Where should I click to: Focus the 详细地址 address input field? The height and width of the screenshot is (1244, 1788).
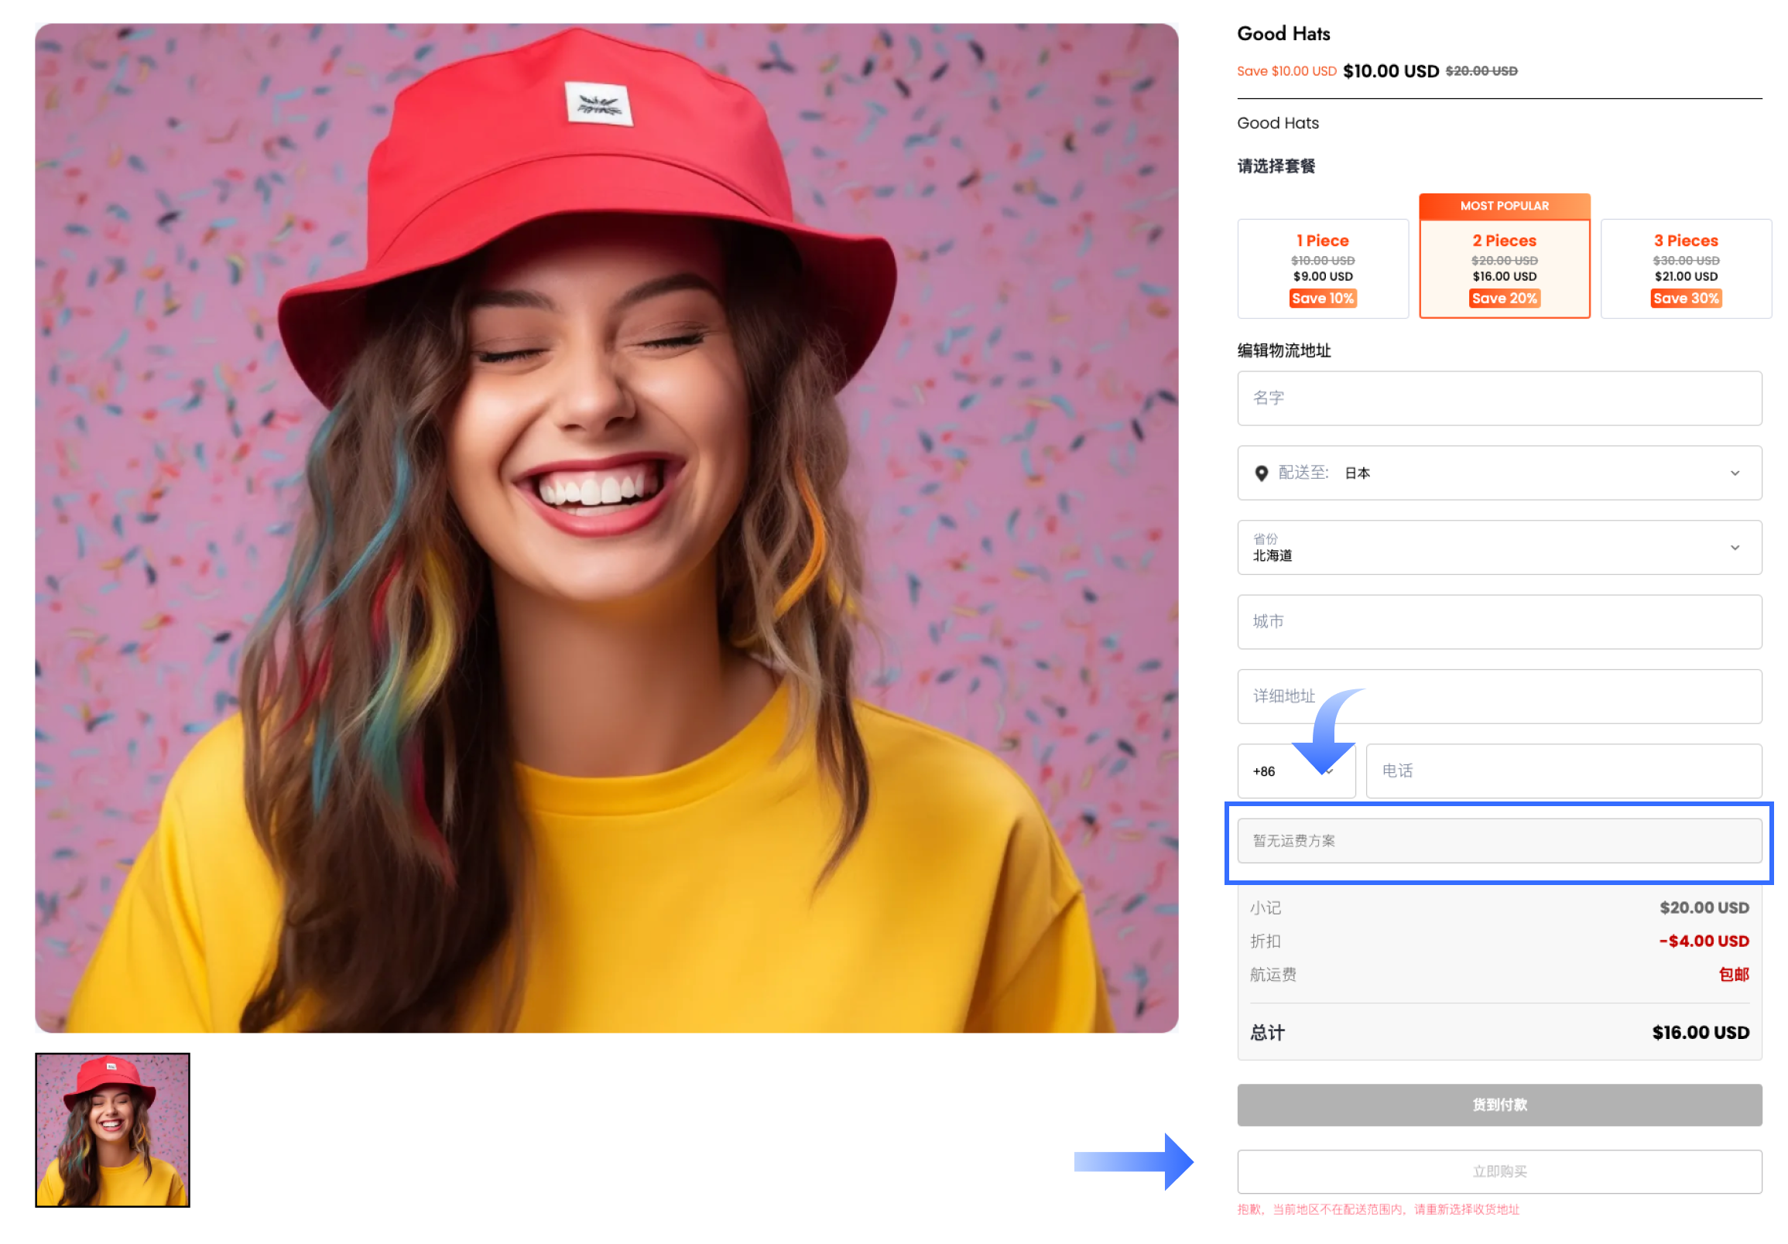(x=1499, y=697)
